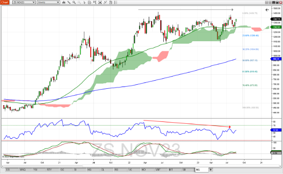The image size is (283, 174).
Task: Click the 100.00% Fibonacci level label
Action: point(250,108)
